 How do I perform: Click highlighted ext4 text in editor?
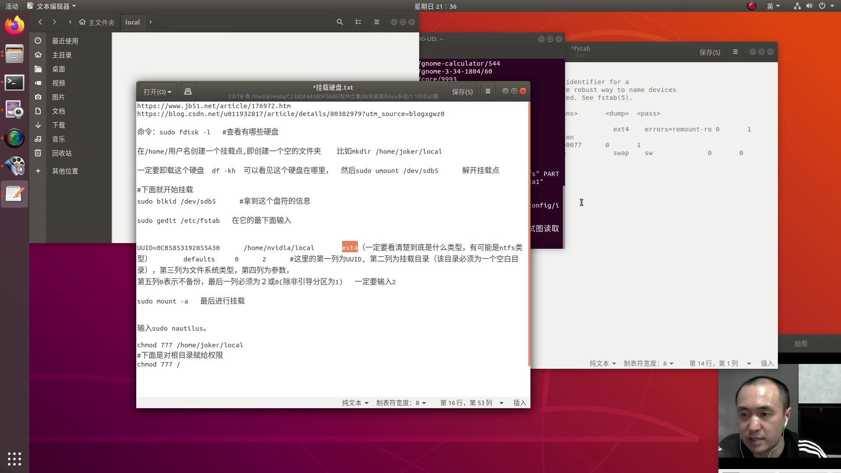click(x=350, y=247)
